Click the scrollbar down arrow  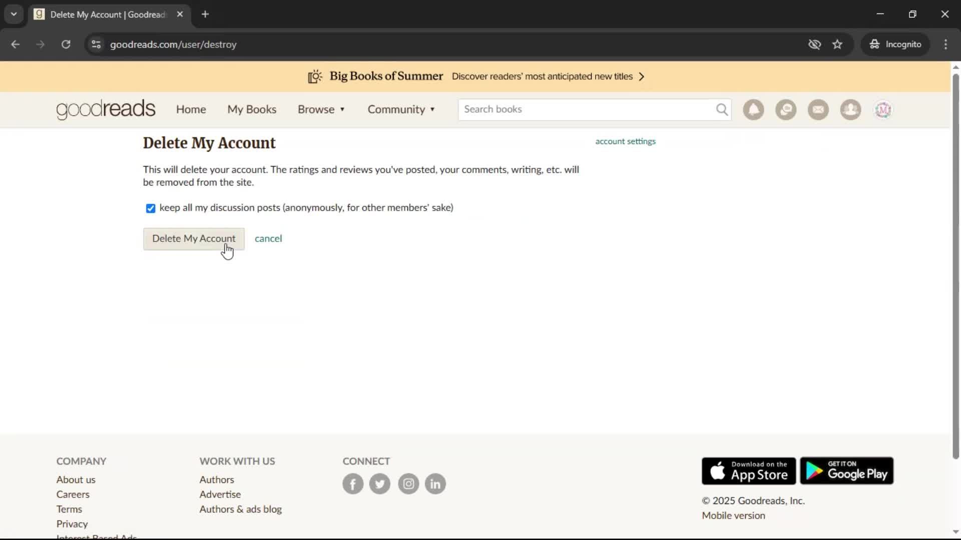[955, 532]
